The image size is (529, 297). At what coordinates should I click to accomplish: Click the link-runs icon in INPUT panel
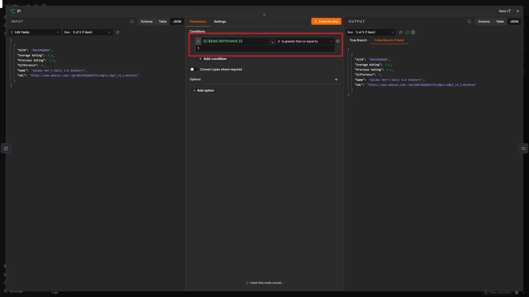118,32
